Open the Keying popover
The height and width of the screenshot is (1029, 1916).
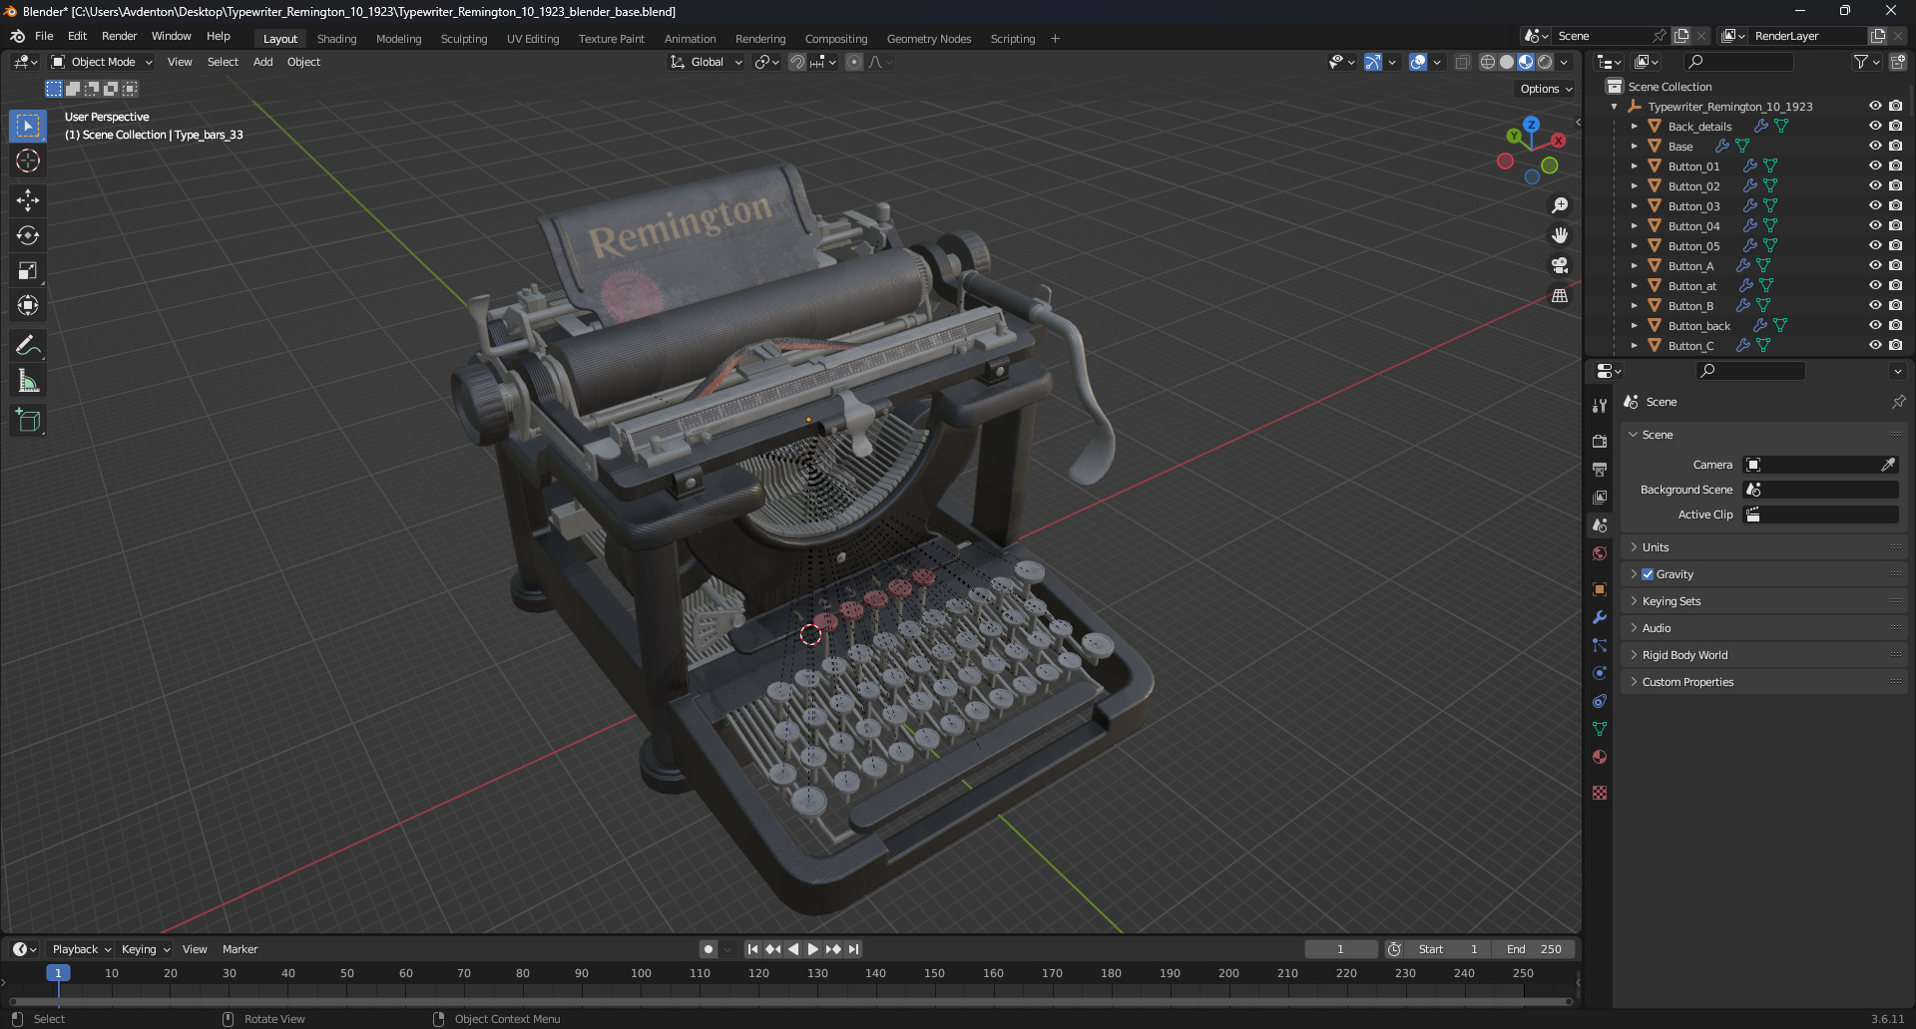click(x=146, y=949)
